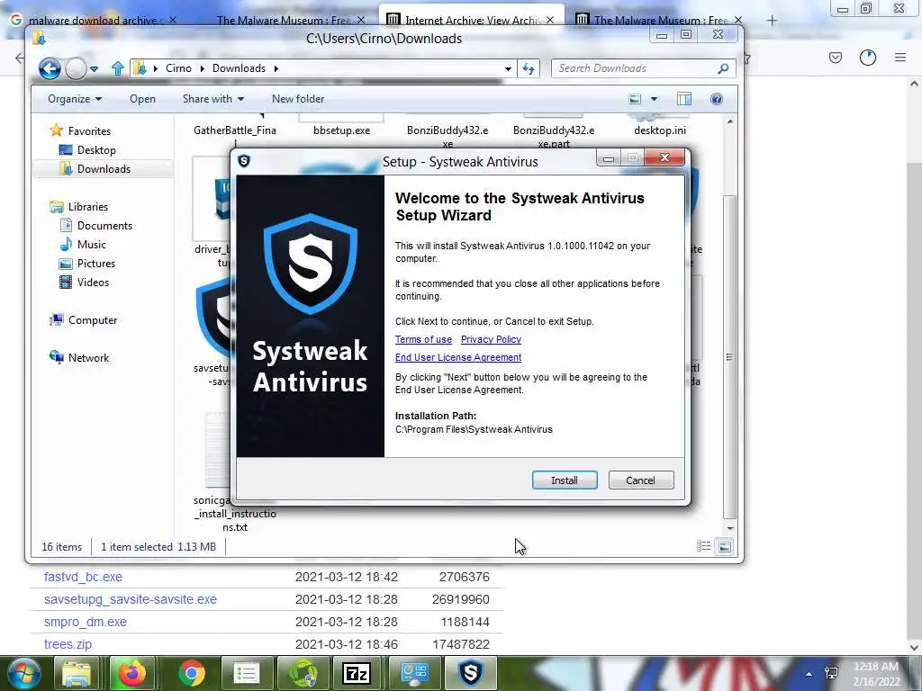Click the network icon in system tray

coord(831,673)
